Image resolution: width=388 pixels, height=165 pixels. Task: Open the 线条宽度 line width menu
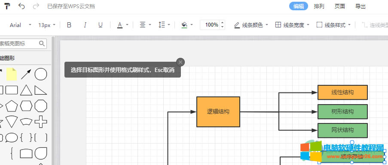pos(292,25)
